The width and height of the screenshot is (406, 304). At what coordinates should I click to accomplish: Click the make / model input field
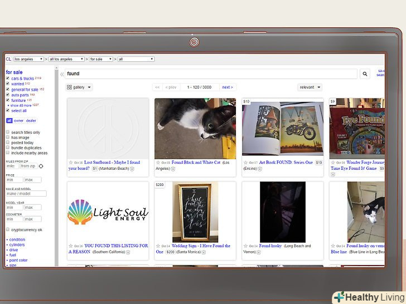[26, 194]
